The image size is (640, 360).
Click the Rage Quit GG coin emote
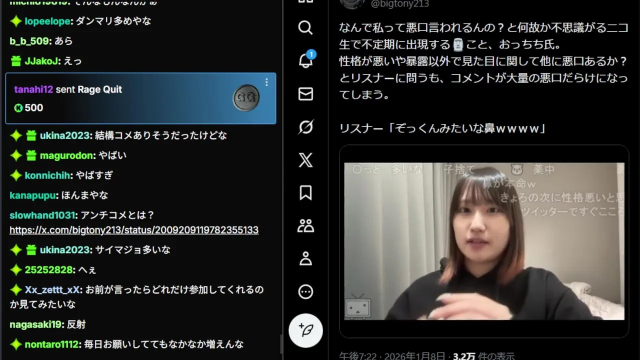tap(246, 98)
